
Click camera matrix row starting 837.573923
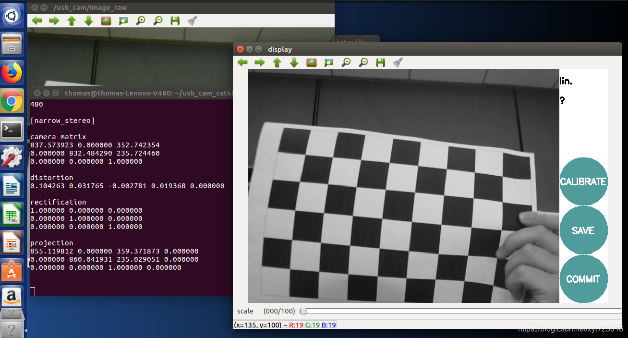(95, 145)
